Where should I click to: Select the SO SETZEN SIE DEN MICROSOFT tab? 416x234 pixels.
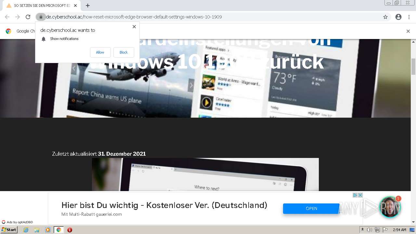42,6
